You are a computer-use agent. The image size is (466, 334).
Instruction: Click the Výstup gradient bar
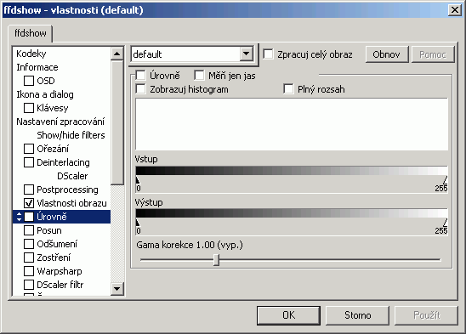point(292,213)
